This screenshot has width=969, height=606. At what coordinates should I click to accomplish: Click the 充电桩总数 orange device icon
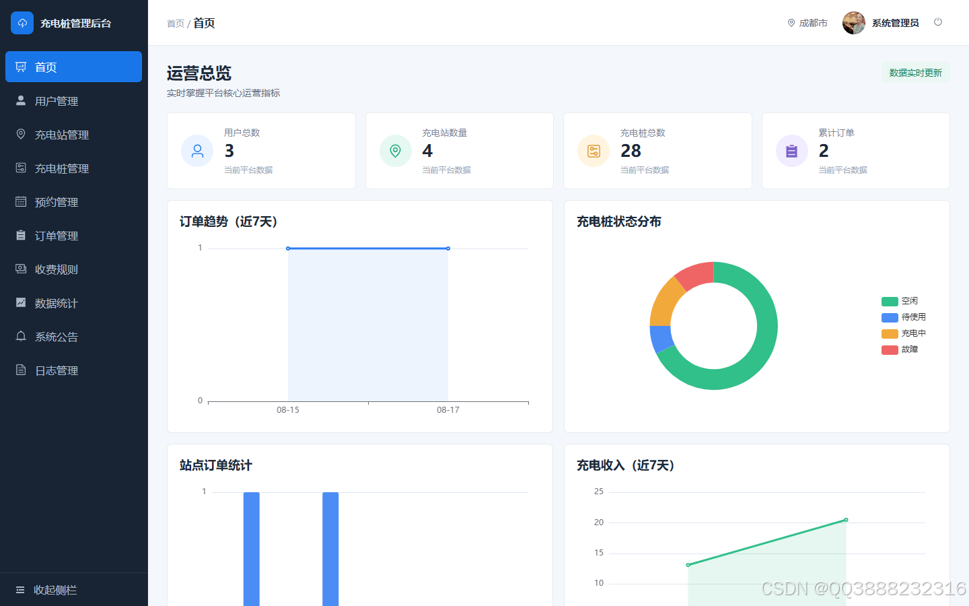click(594, 151)
